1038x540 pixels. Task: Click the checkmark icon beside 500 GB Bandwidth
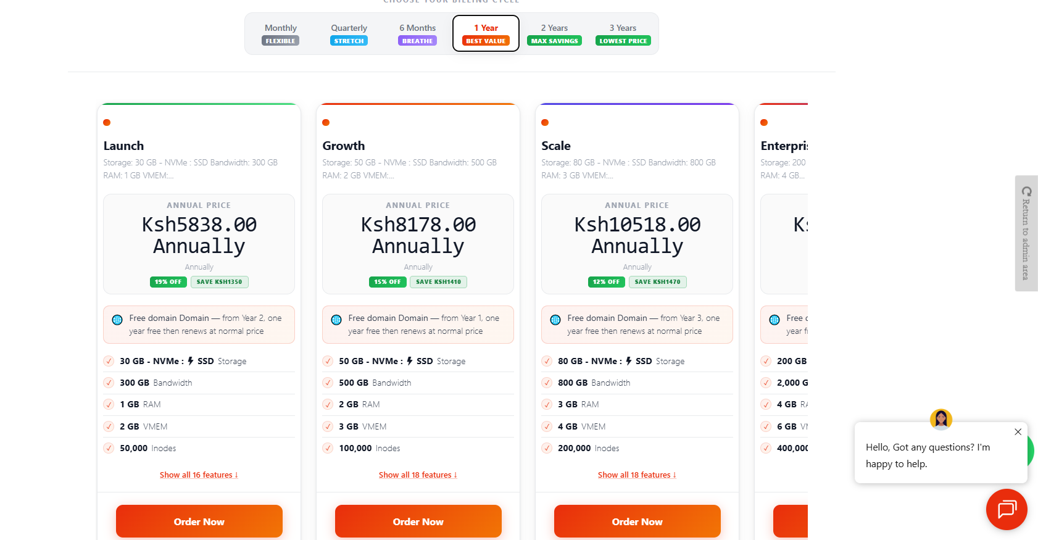328,383
